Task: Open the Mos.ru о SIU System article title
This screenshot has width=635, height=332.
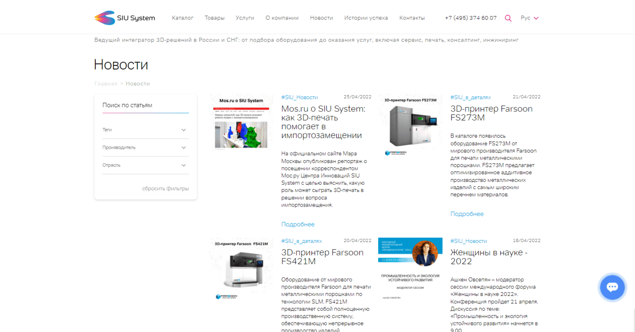Action: (x=323, y=122)
